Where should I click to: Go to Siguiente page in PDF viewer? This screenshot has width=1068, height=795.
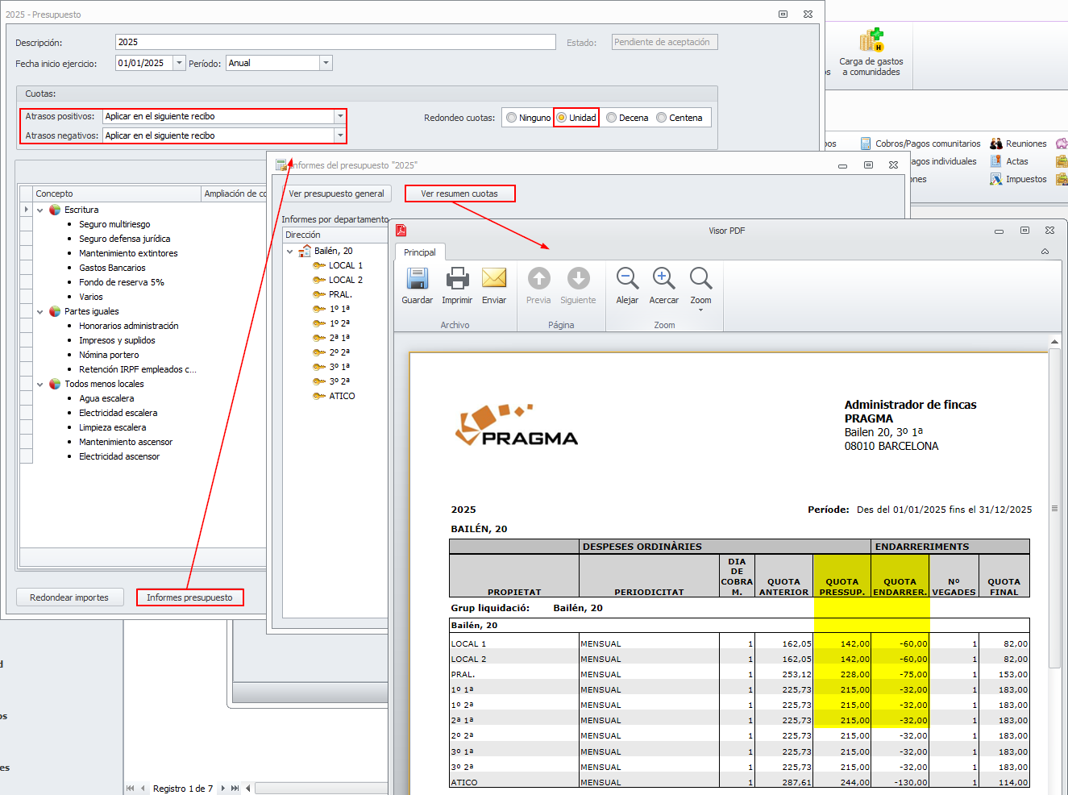(578, 280)
